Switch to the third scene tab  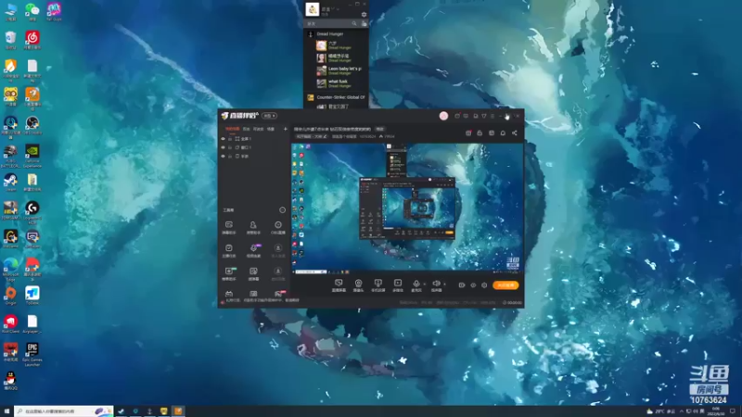[258, 129]
